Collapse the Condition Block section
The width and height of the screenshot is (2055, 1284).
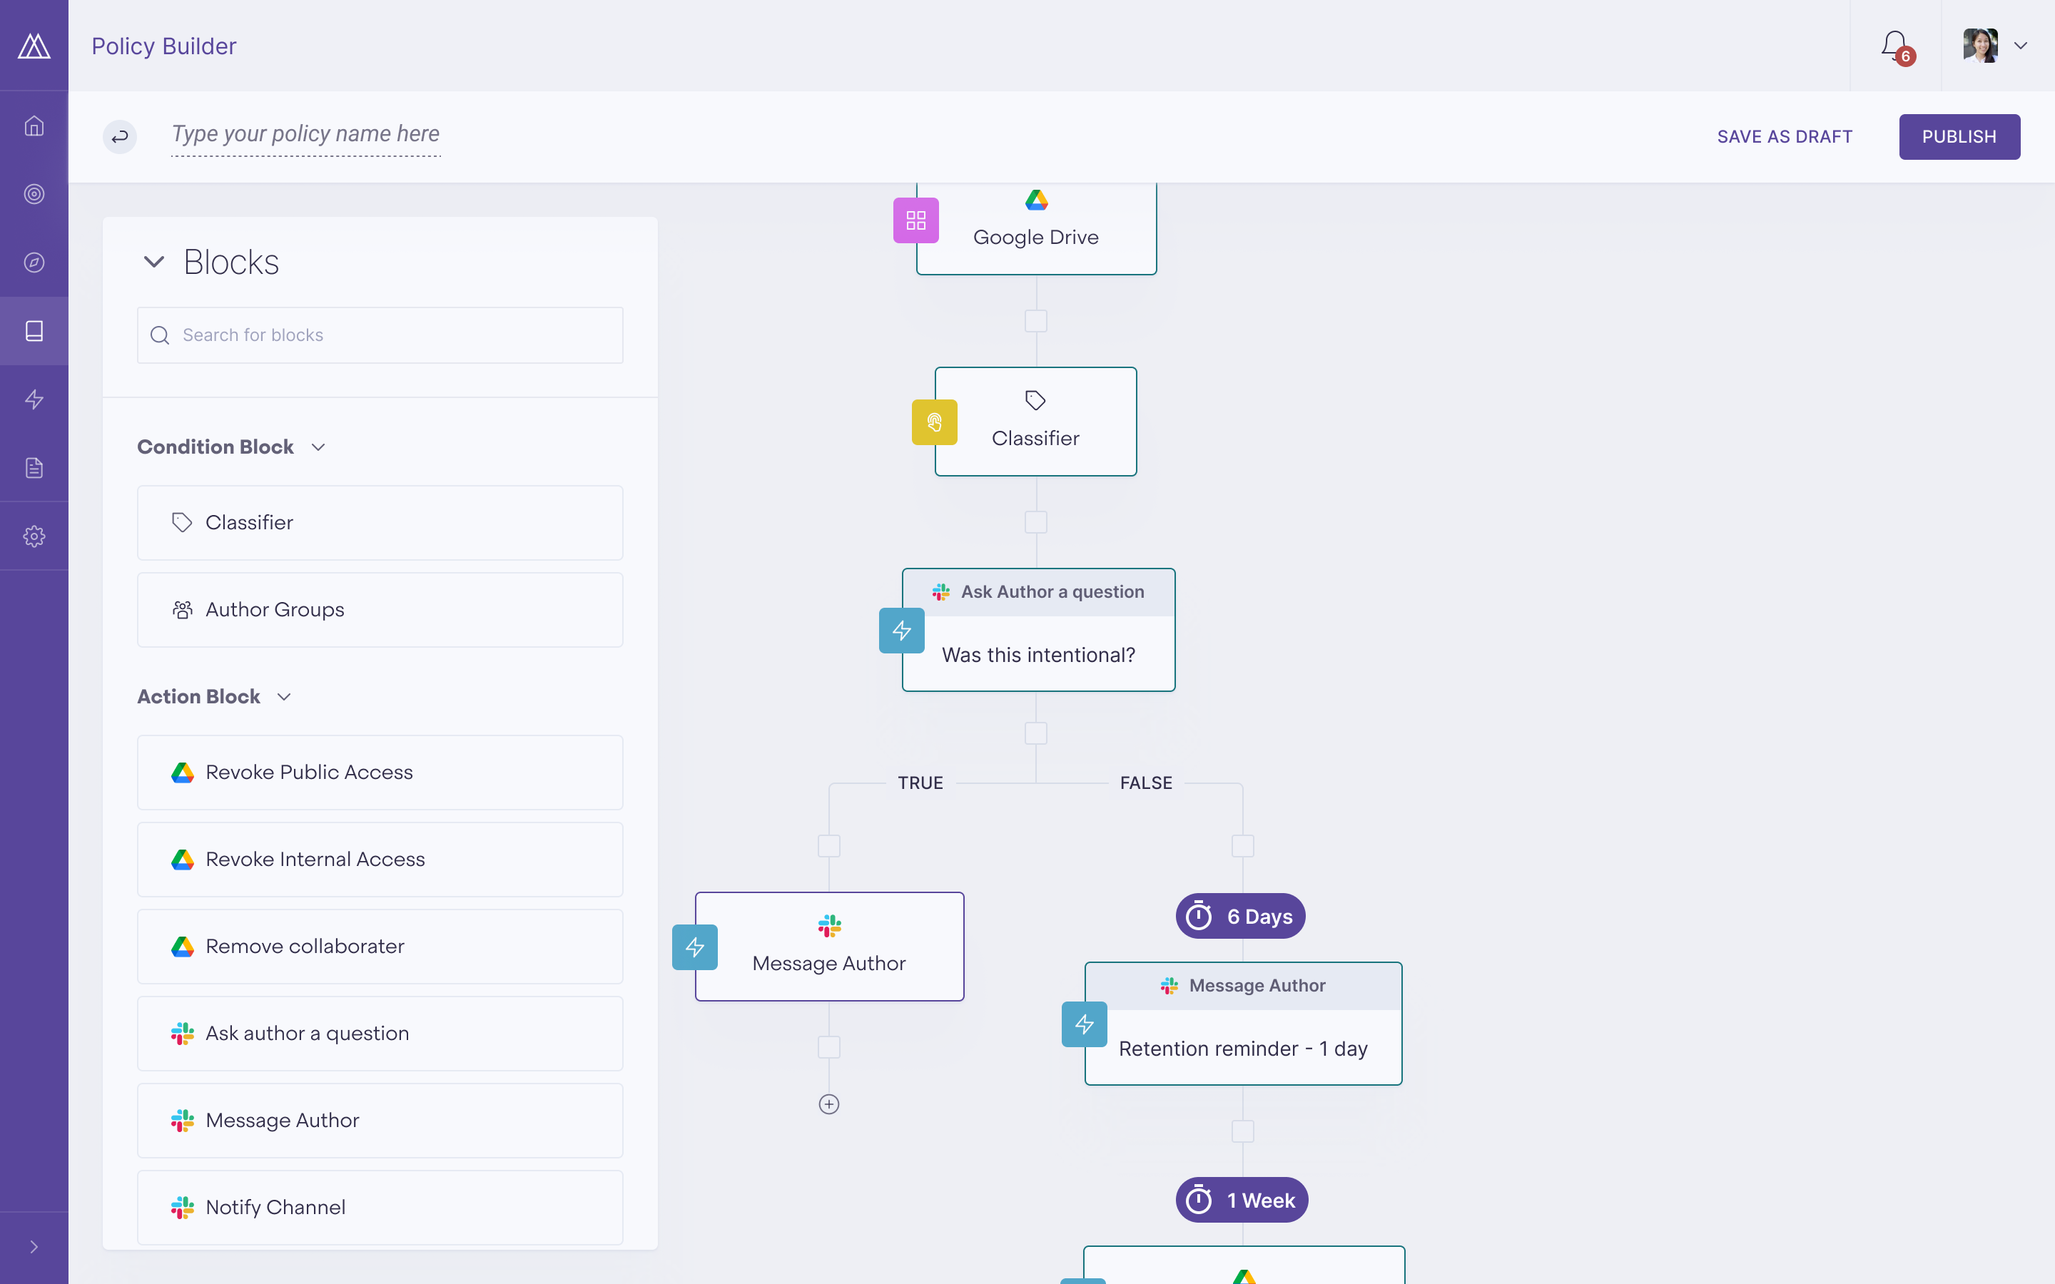coord(318,446)
